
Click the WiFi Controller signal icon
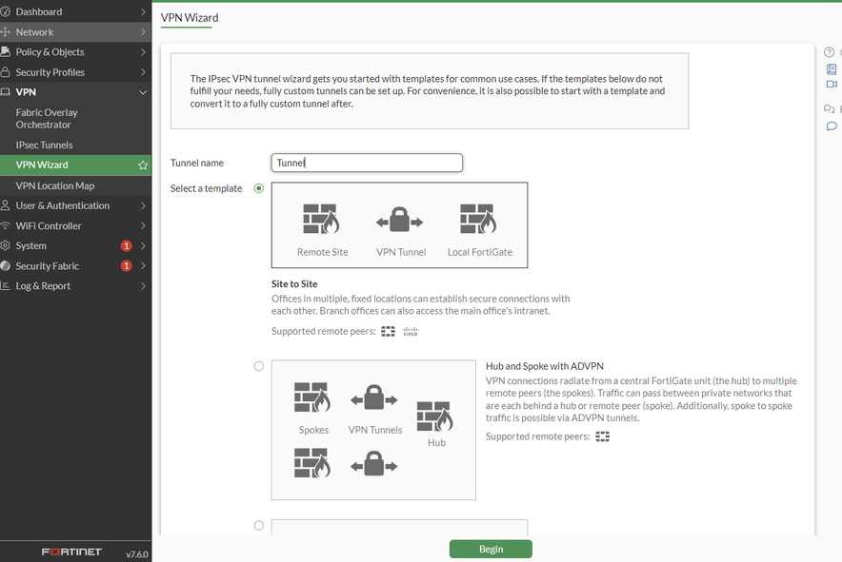click(x=6, y=225)
